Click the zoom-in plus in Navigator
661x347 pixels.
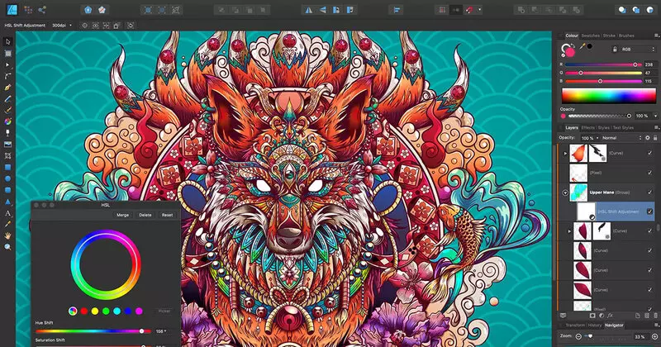(x=654, y=336)
